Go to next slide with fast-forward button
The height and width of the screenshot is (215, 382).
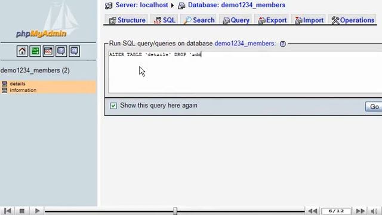point(361,211)
